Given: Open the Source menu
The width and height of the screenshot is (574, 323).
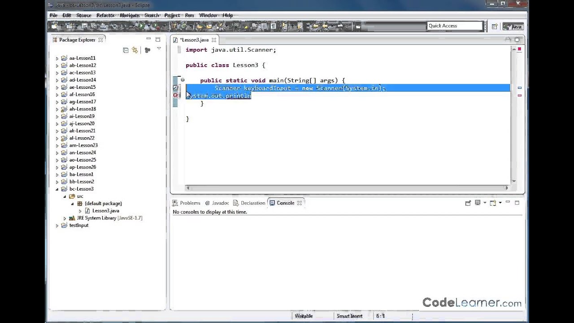Looking at the screenshot, I should 84,15.
